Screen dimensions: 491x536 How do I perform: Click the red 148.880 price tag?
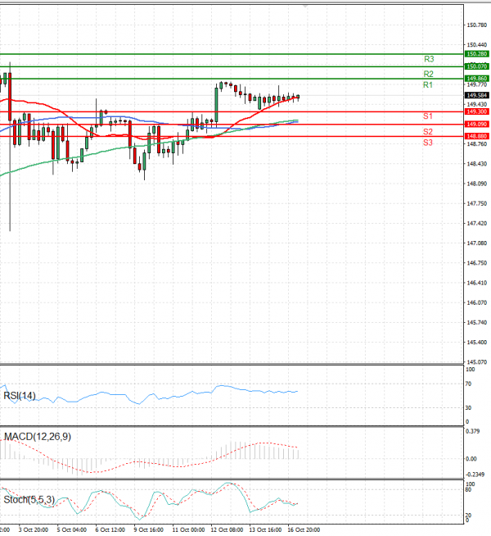477,136
